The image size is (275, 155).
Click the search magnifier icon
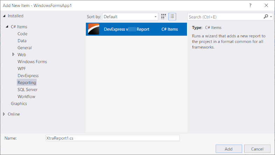point(266,17)
